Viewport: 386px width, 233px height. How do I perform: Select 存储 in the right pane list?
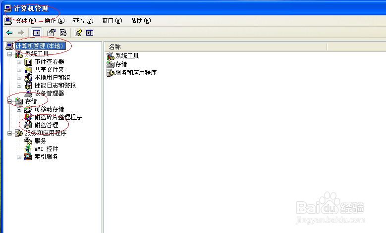121,64
